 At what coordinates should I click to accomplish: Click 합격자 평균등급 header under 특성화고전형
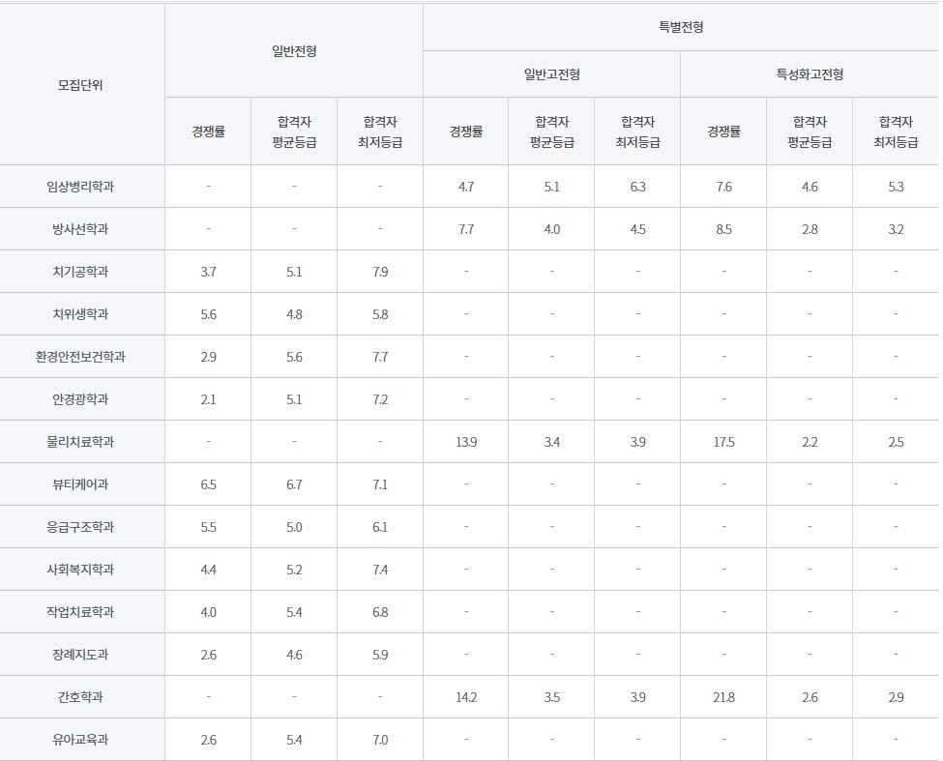pyautogui.click(x=810, y=132)
